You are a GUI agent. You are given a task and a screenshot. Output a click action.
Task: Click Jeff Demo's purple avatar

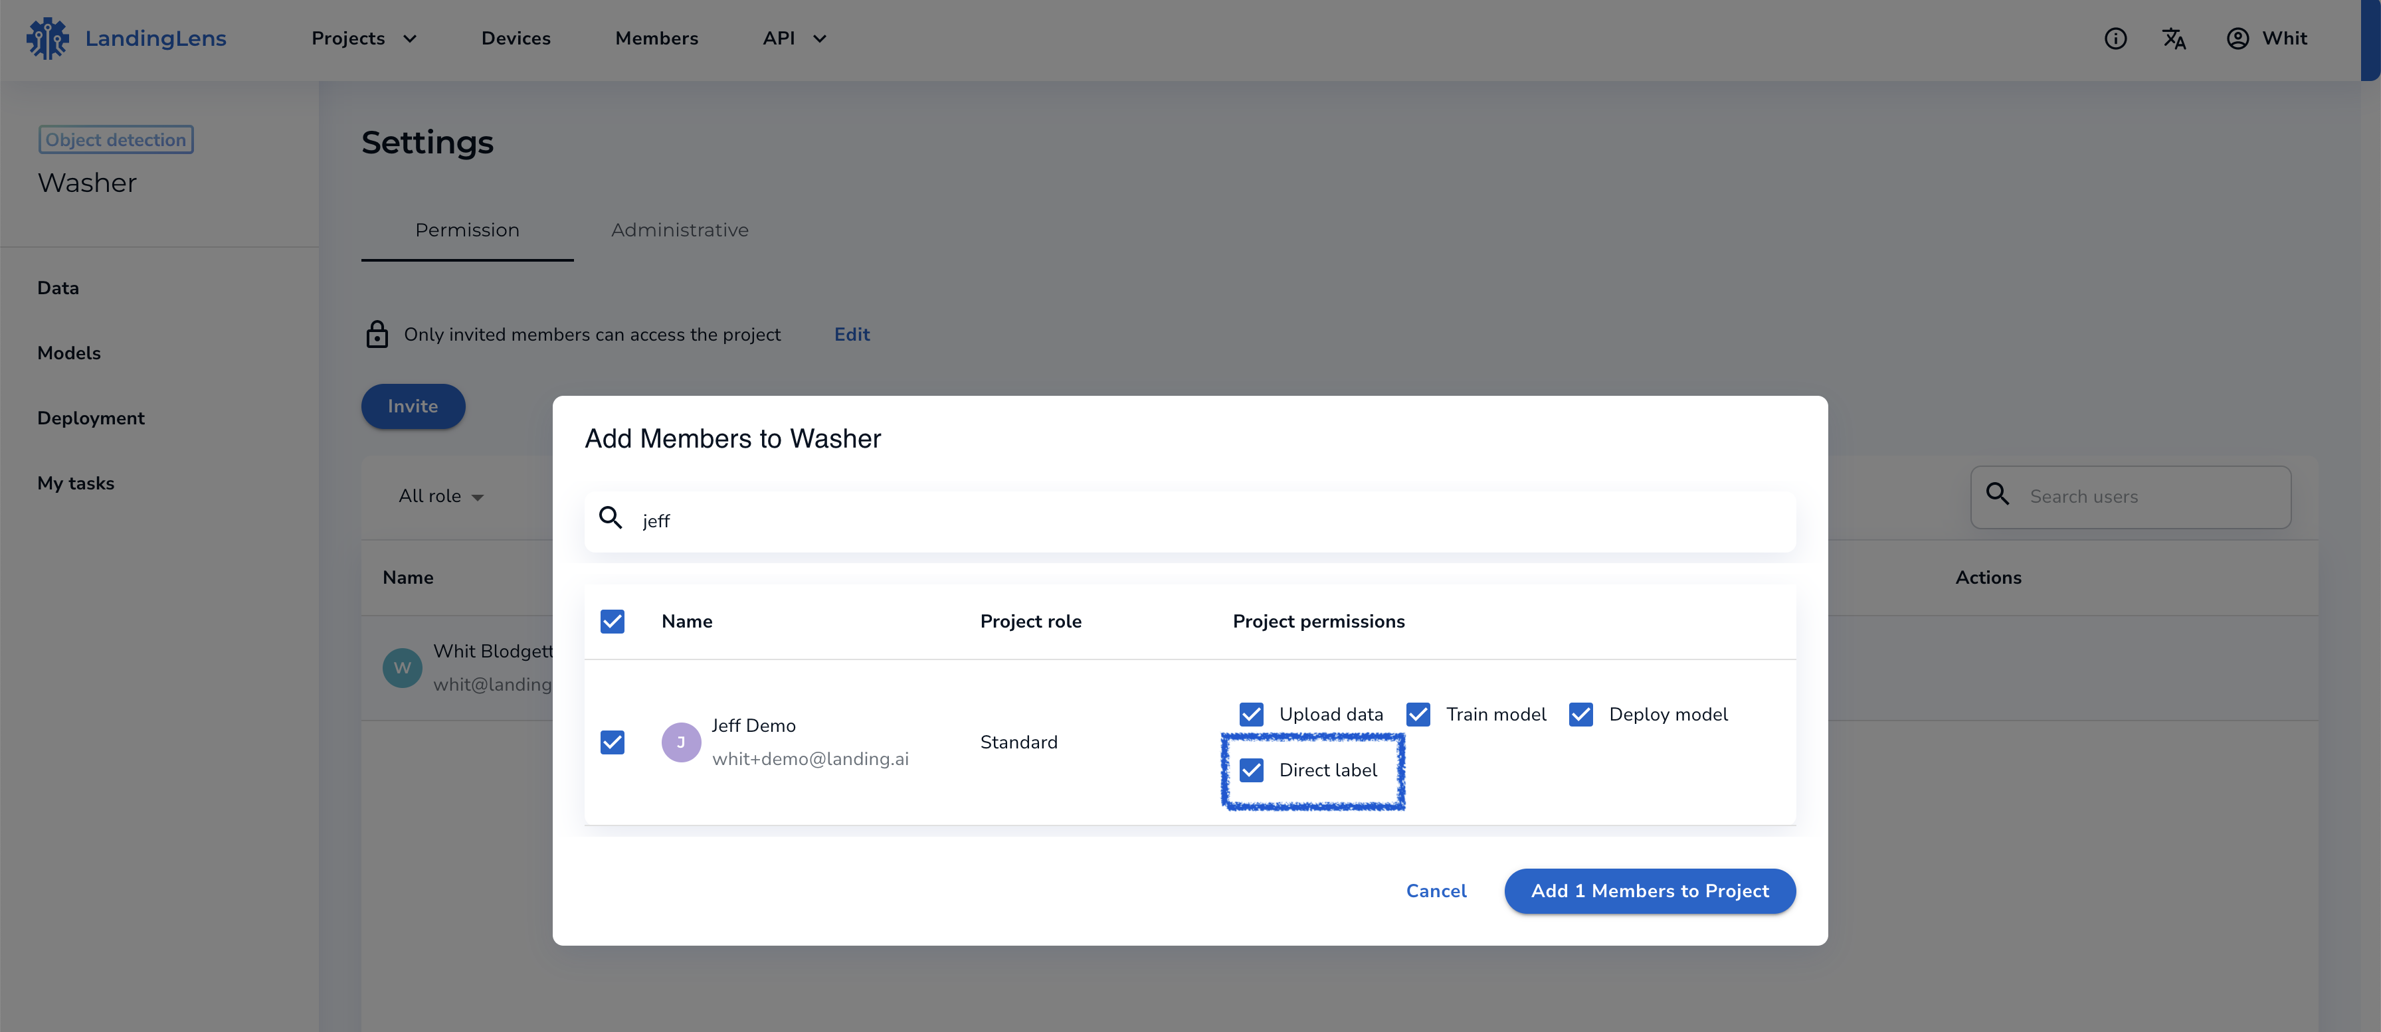(x=681, y=742)
